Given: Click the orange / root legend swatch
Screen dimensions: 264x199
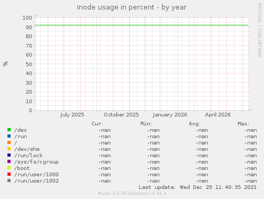Looking at the screenshot, I should (x=9, y=142).
